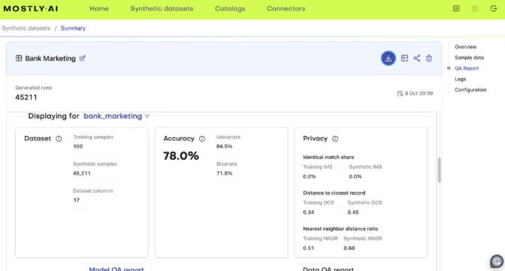Image resolution: width=505 pixels, height=271 pixels.
Task: Click the generate more data table icon
Action: click(x=405, y=58)
